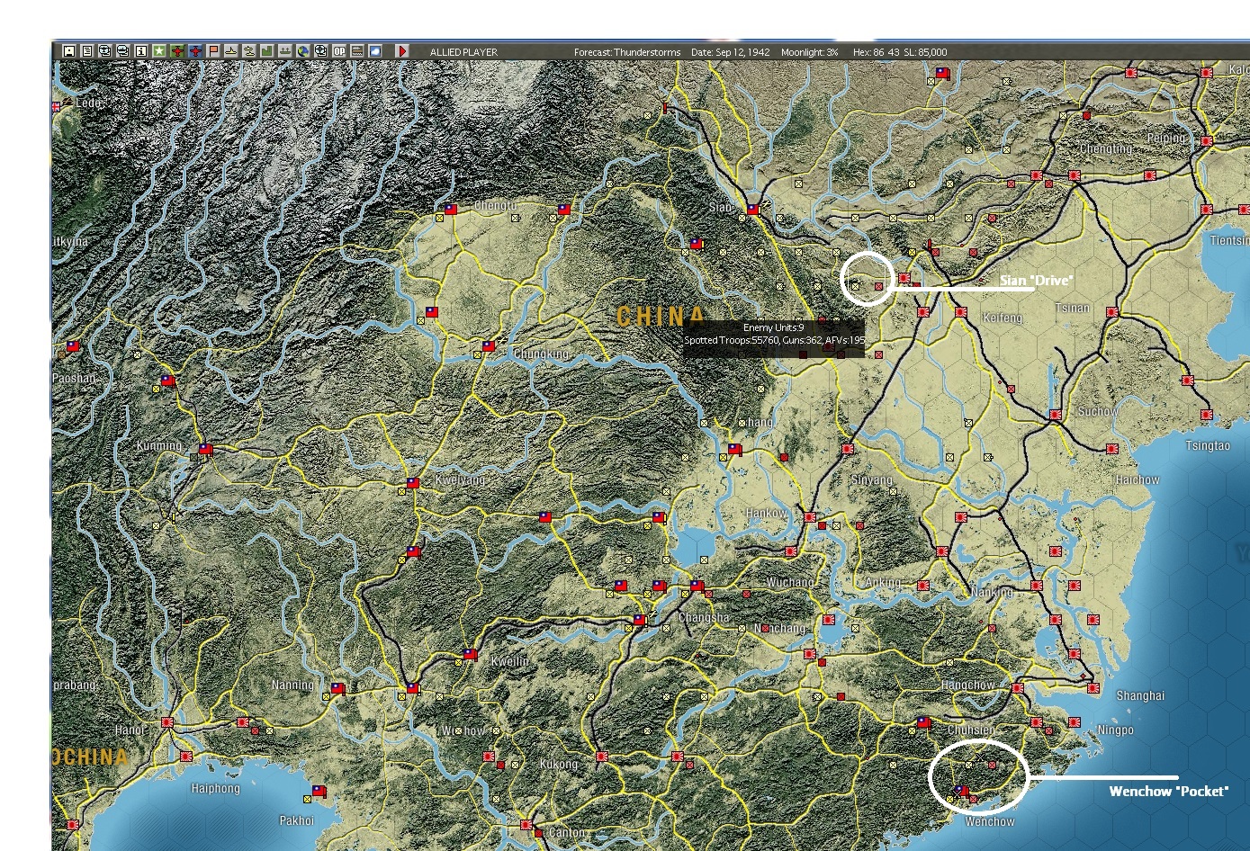1250x851 pixels.
Task: Click the Ledo city label
Action: [x=89, y=103]
